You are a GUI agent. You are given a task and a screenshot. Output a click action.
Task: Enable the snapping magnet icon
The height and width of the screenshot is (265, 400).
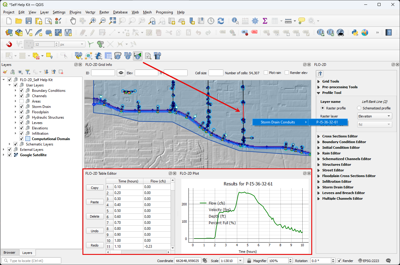[9, 44]
